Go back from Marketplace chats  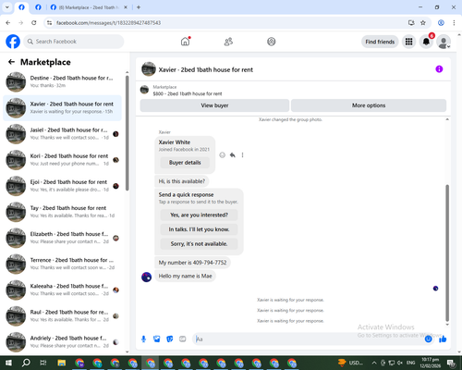tap(11, 62)
